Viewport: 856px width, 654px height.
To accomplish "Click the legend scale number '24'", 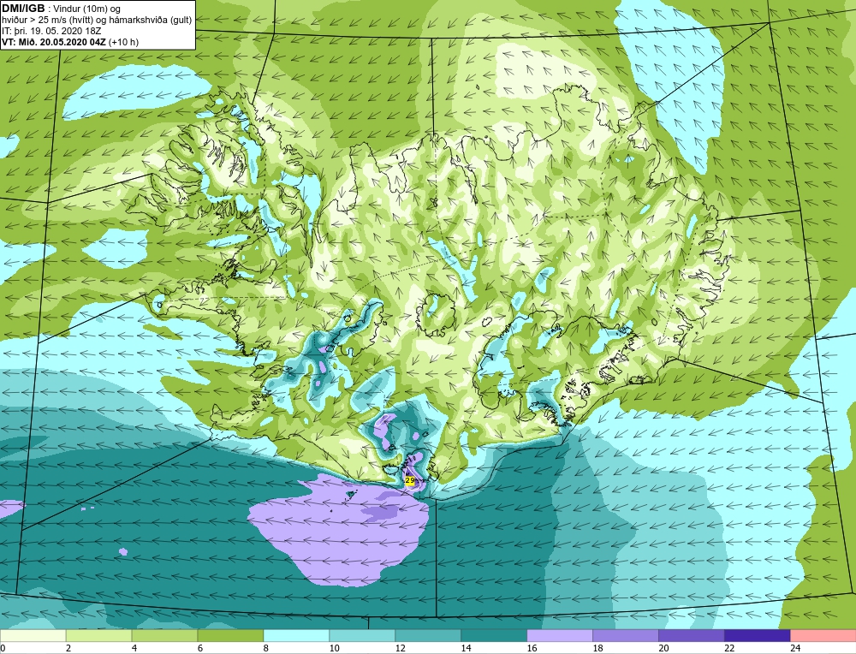I will pyautogui.click(x=795, y=649).
